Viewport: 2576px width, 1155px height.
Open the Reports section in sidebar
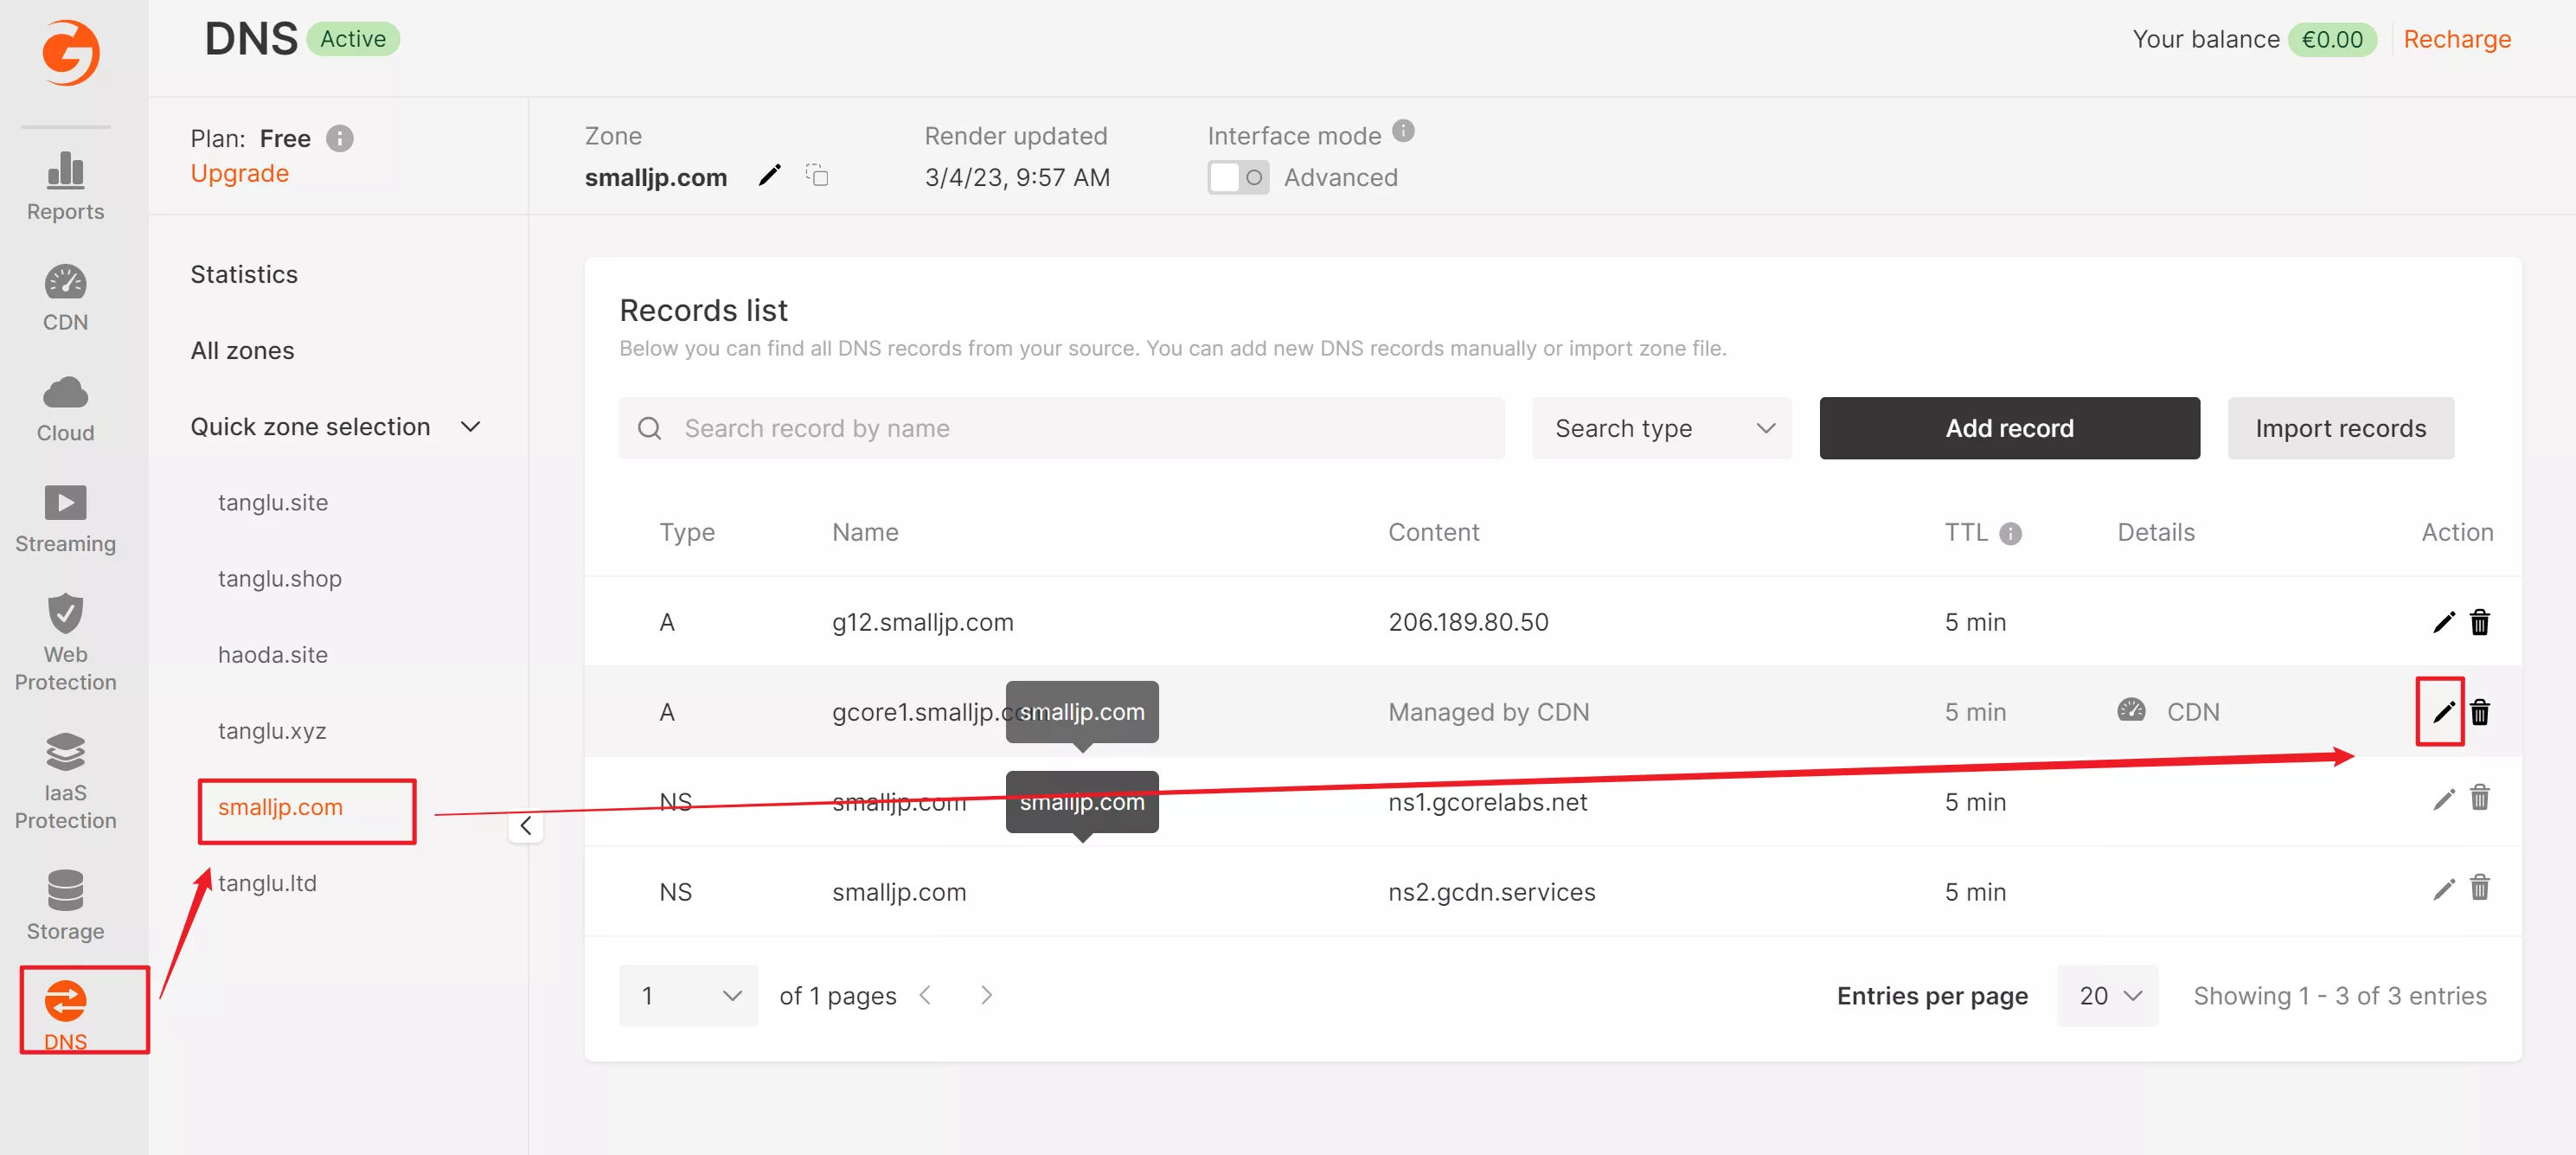point(65,186)
